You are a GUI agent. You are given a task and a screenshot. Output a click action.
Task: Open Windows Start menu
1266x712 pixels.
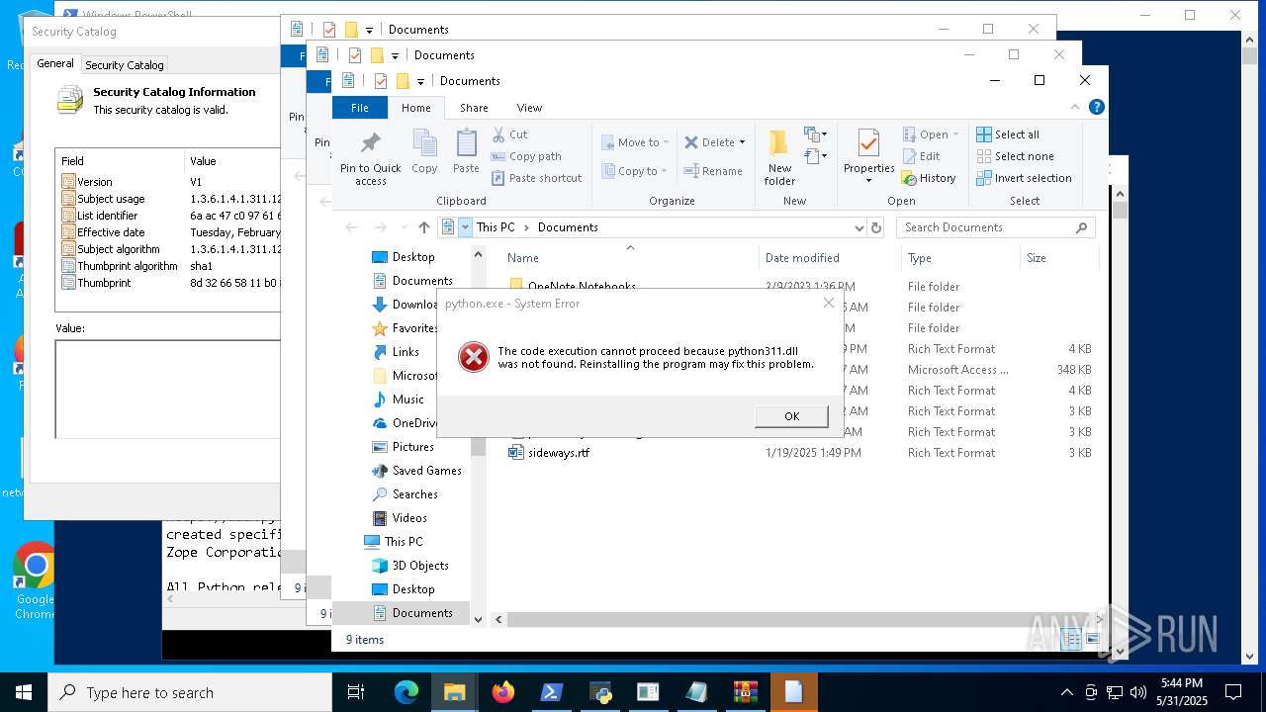pos(24,692)
